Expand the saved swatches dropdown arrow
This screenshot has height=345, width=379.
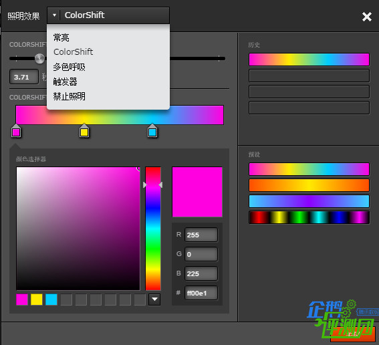point(154,300)
